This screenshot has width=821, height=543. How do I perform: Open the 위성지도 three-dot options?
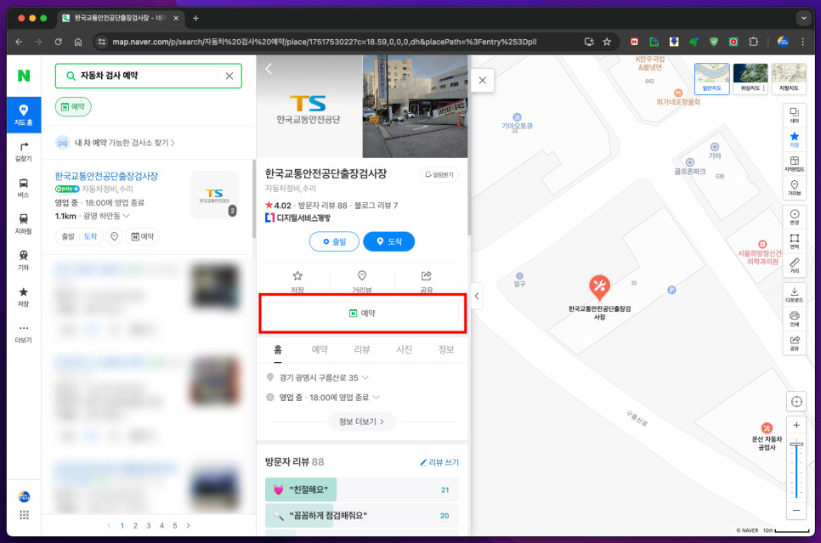coord(764,88)
